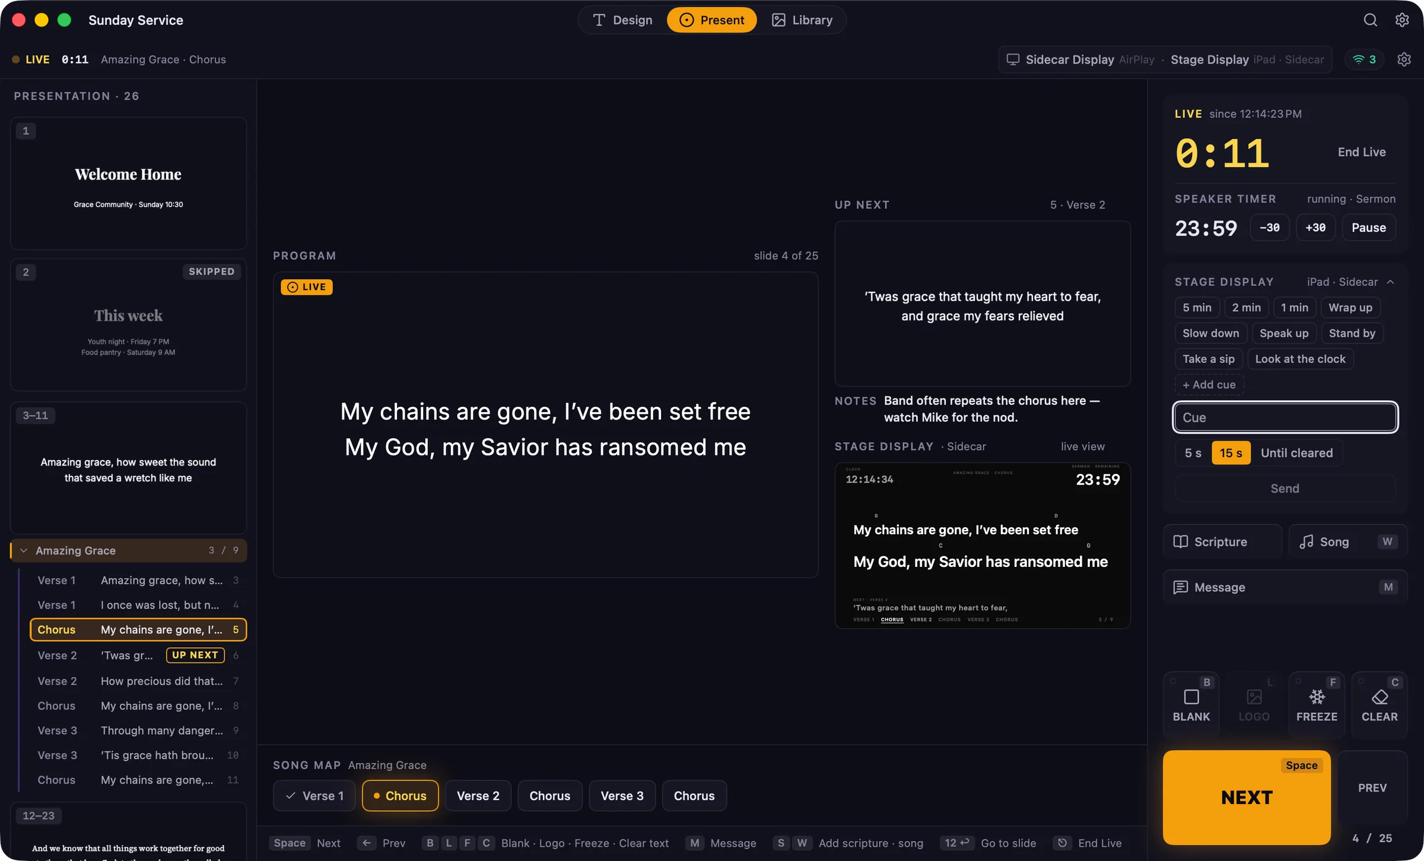This screenshot has width=1424, height=861.
Task: Switch to the Design tab
Action: 622,20
